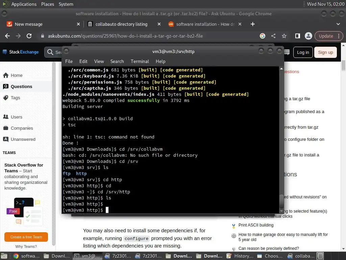Open a new Chrome tab
This screenshot has width=346, height=260.
pyautogui.click(x=253, y=24)
